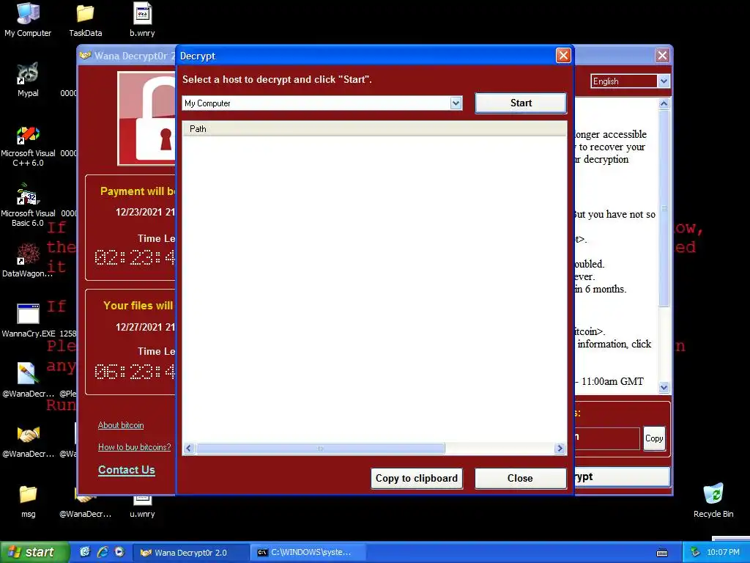Open the My Computer host dropdown
This screenshot has height=563, width=750.
tap(456, 103)
